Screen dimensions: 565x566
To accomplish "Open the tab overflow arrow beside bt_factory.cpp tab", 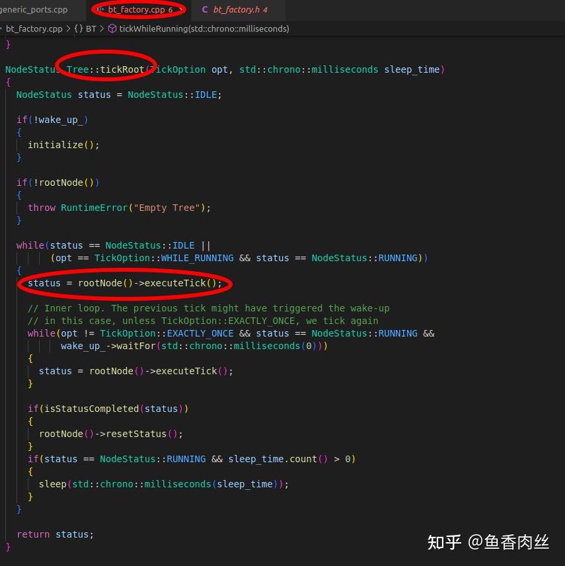I will [180, 9].
